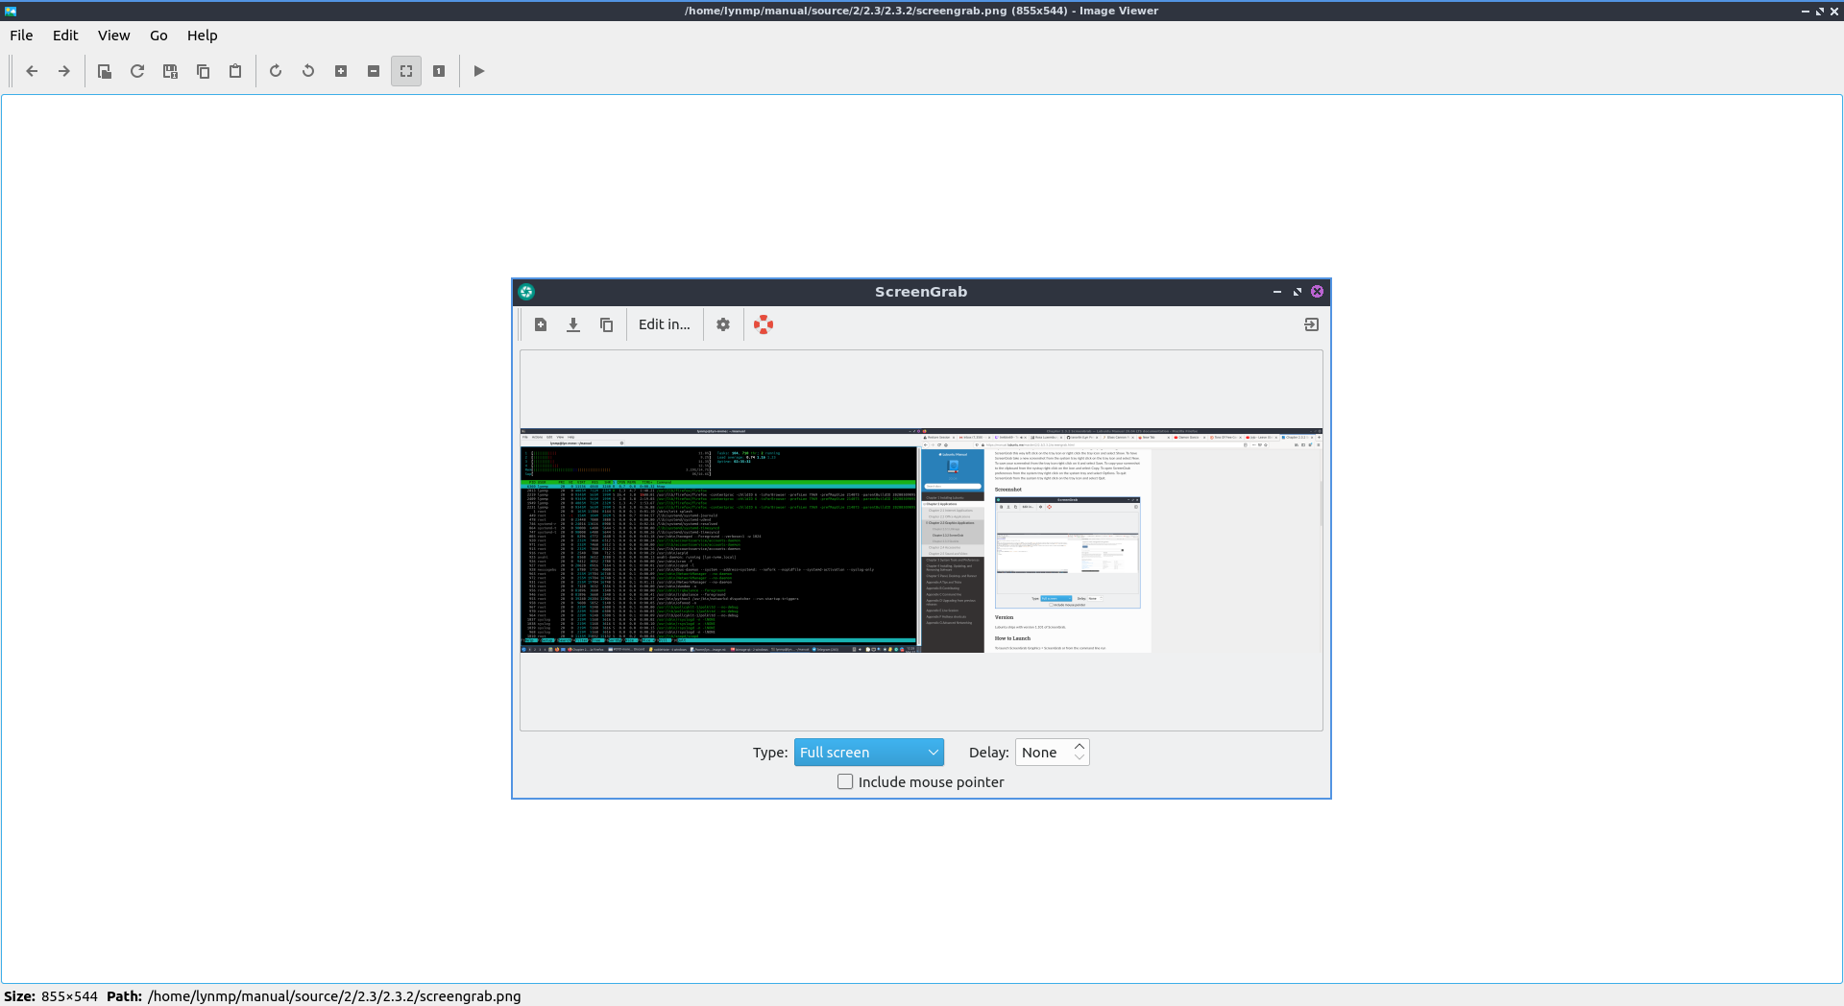The height and width of the screenshot is (1006, 1844).
Task: Open the View menu
Action: click(113, 36)
